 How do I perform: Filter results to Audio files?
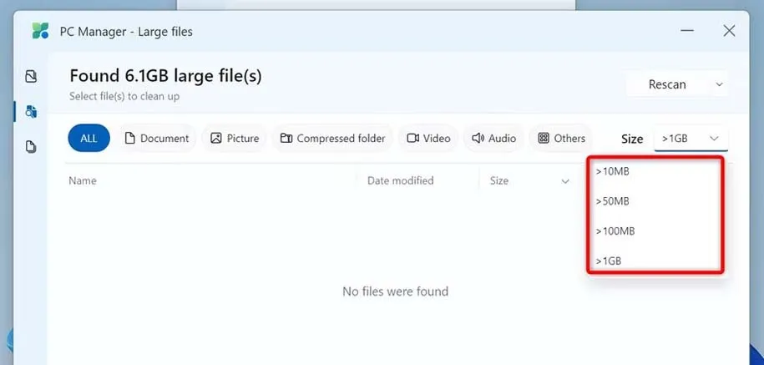(x=493, y=139)
